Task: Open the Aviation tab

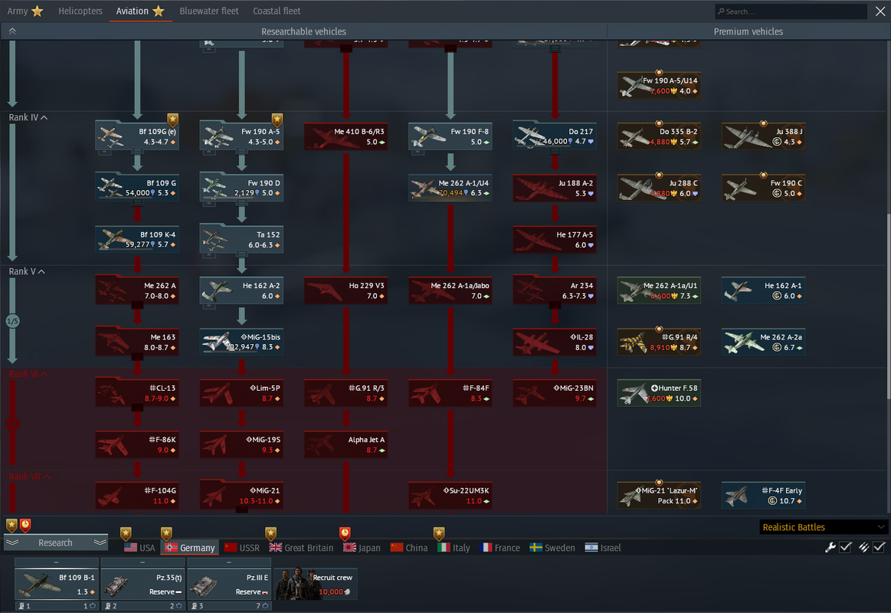Action: (x=140, y=11)
